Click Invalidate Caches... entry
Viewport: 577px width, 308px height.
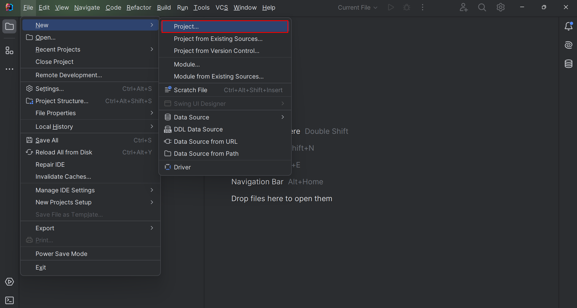coord(63,177)
